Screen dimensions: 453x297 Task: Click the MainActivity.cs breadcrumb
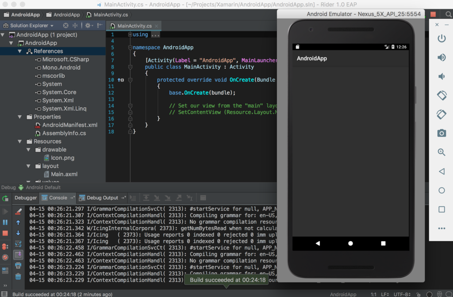click(x=107, y=15)
